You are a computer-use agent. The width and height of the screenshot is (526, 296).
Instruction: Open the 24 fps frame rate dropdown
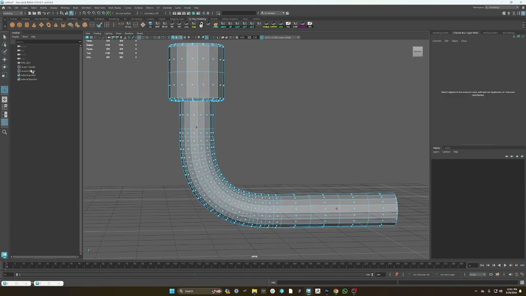pos(478,275)
